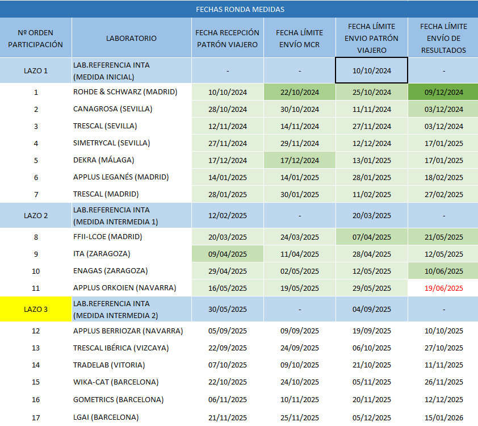Select the FECHAS RONDA MEDIDAS title cell

pyautogui.click(x=239, y=9)
